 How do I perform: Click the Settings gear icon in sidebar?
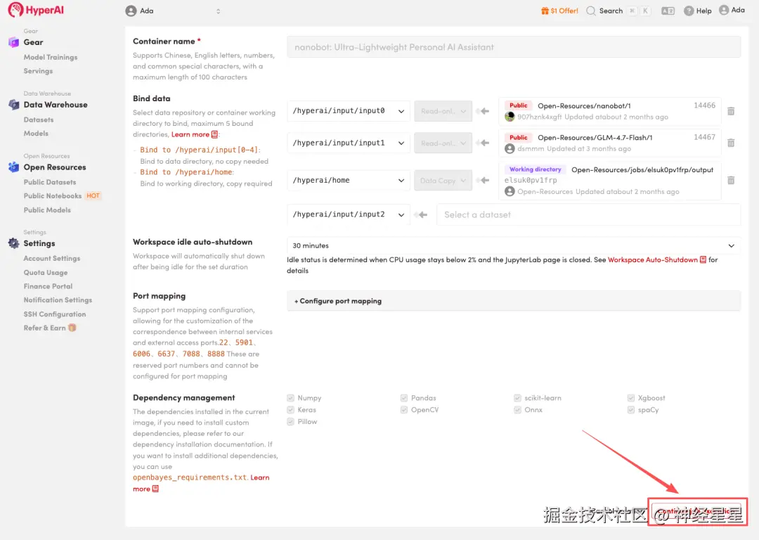[x=13, y=243]
